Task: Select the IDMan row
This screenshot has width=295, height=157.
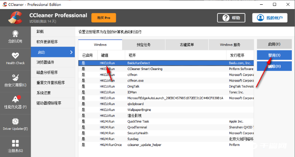Action: pos(166,92)
